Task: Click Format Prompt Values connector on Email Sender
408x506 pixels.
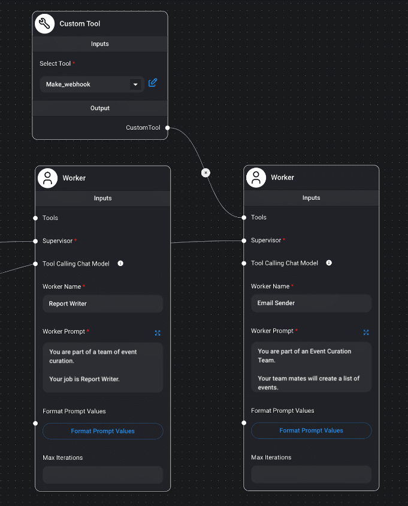Action: pyautogui.click(x=244, y=423)
